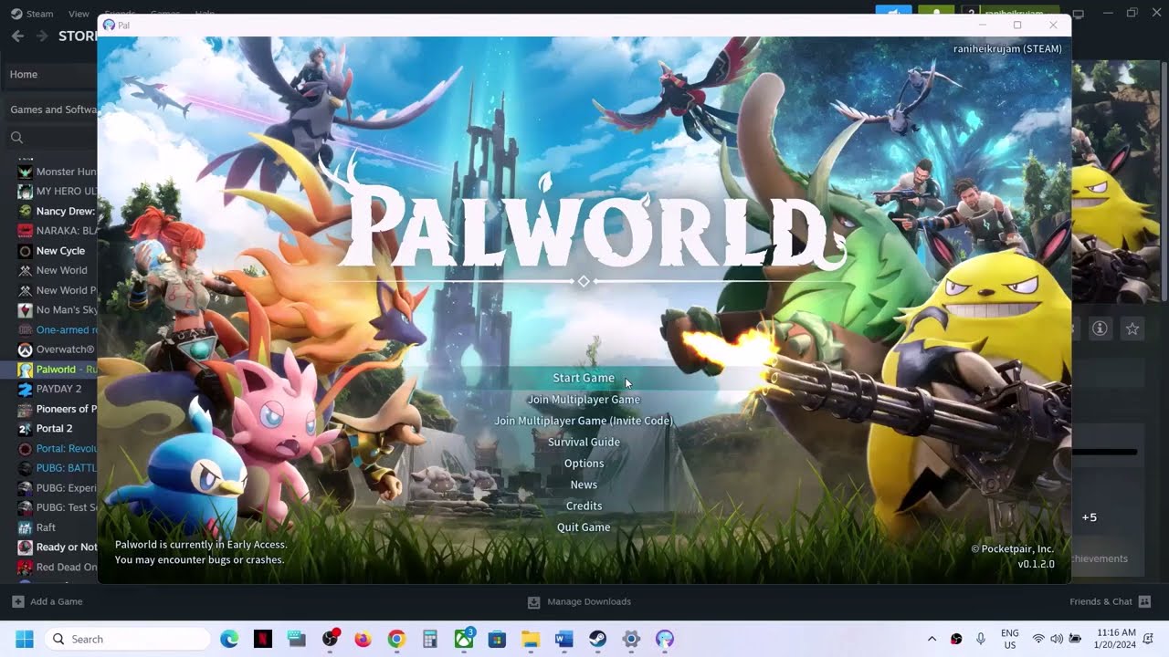Open the Games and Software filter dropdown

[x=52, y=109]
